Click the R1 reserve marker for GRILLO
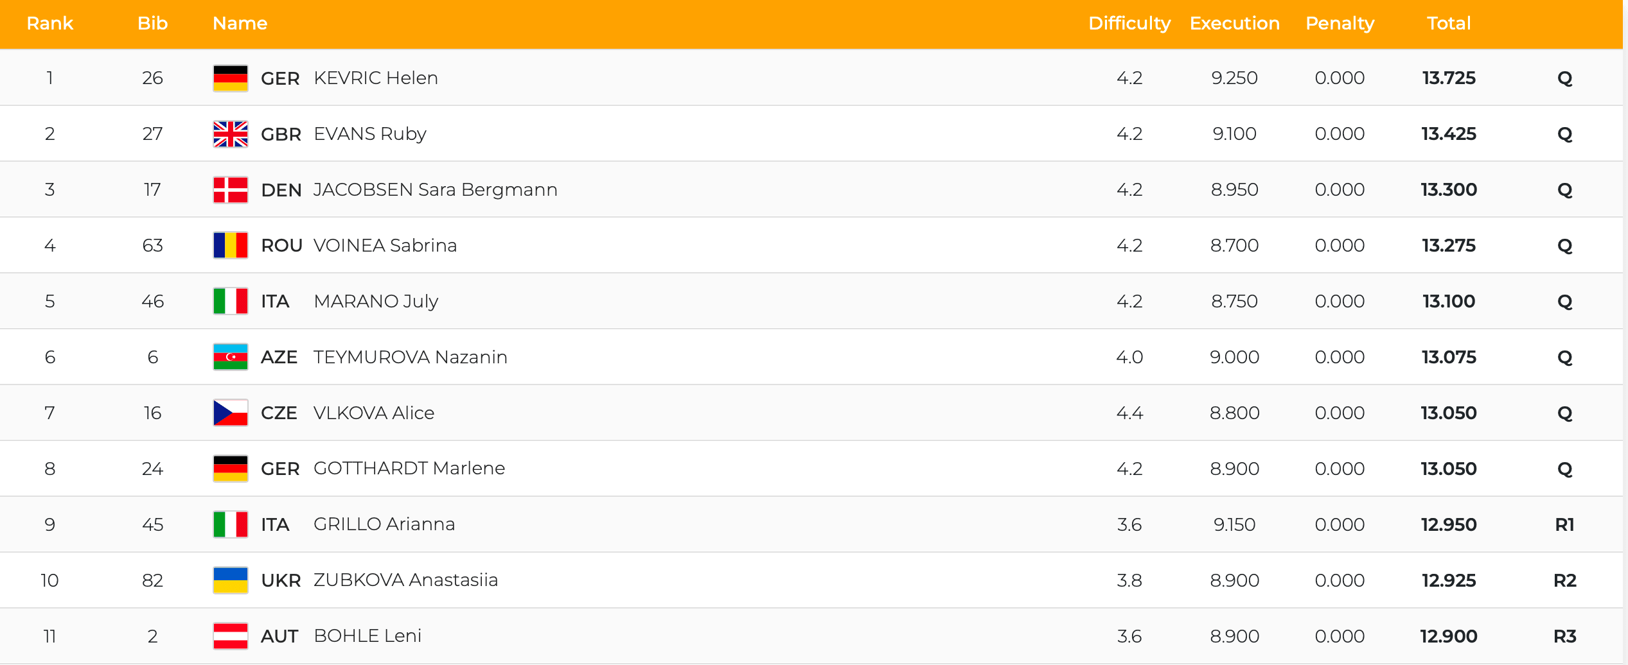This screenshot has height=665, width=1628. tap(1564, 524)
